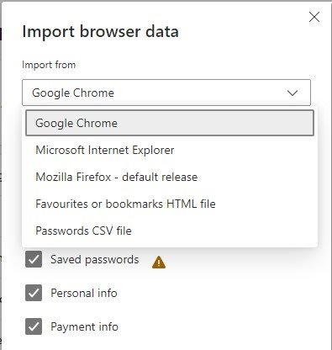This screenshot has height=350, width=332.
Task: Uncheck the Saved passwords checkbox
Action: [x=34, y=259]
